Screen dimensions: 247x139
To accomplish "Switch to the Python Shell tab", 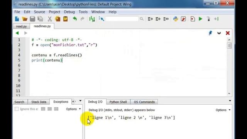I will click(118, 102).
